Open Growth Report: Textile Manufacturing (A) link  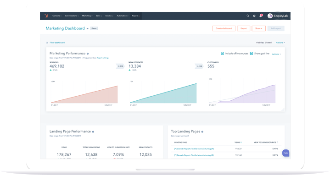pyautogui.click(x=194, y=149)
